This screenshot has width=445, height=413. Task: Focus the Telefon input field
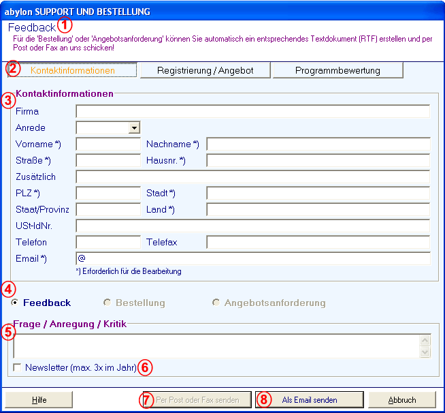point(108,243)
